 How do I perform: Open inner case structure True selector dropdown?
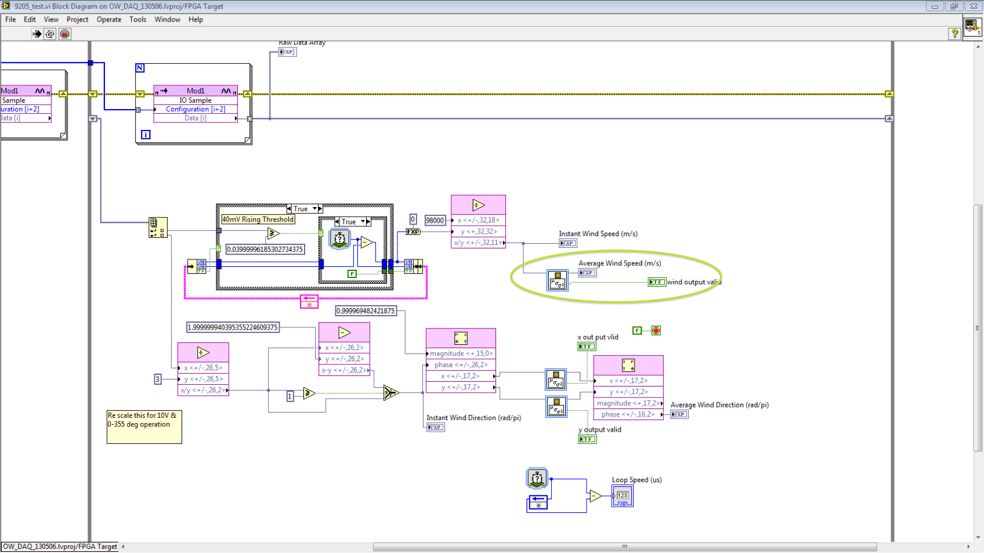click(363, 222)
